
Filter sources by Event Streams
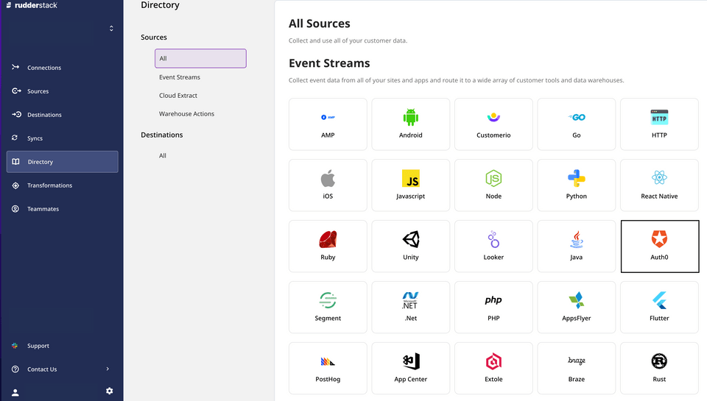(x=180, y=77)
